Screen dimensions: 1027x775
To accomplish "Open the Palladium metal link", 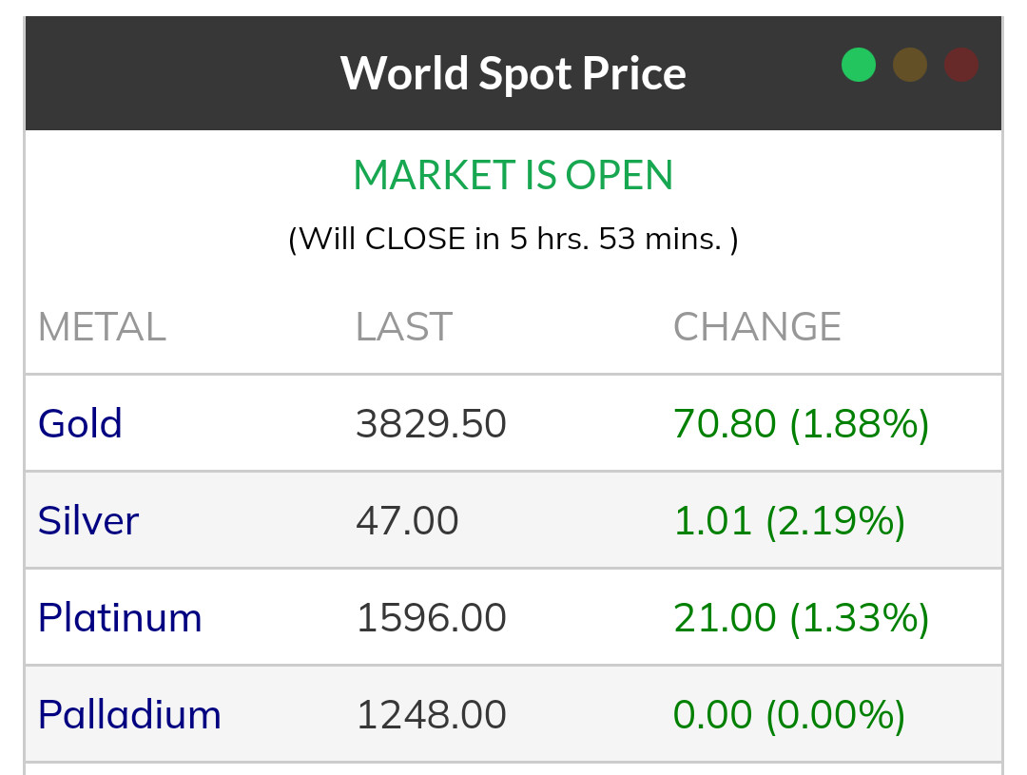I will point(129,715).
